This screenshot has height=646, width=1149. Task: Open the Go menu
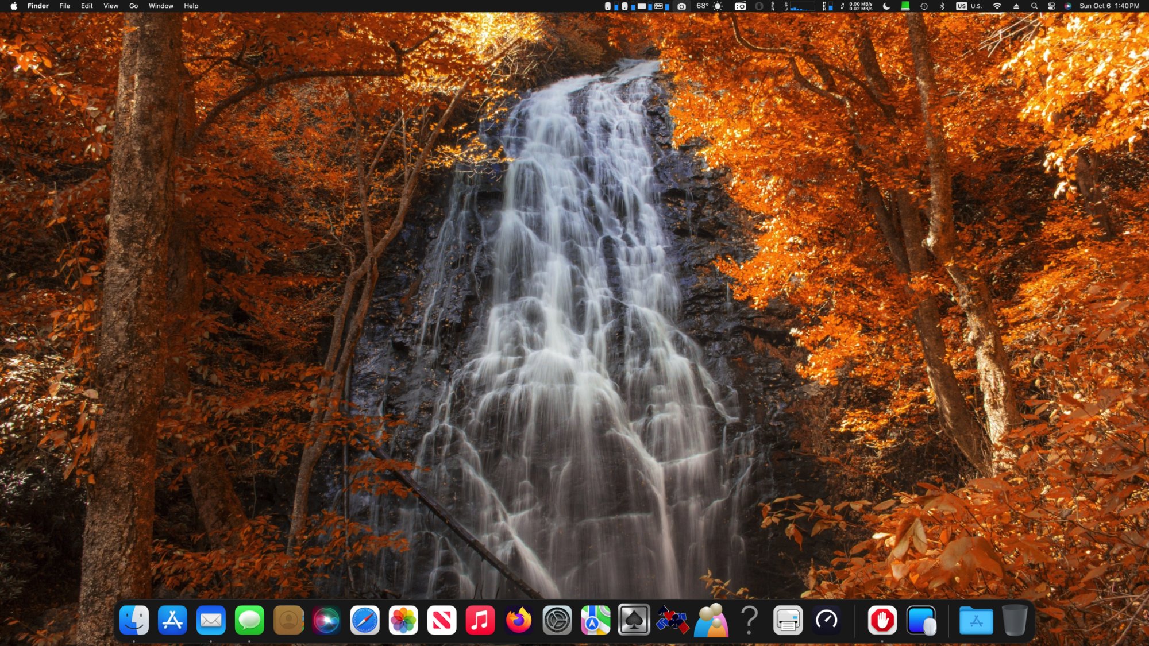133,6
